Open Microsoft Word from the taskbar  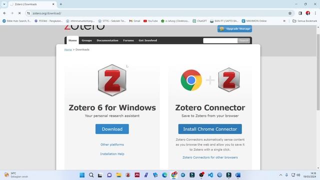pyautogui.click(x=238, y=175)
